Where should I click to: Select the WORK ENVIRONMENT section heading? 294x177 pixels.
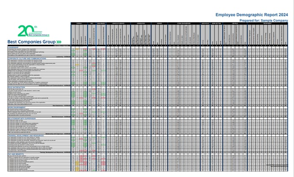coord(17,107)
